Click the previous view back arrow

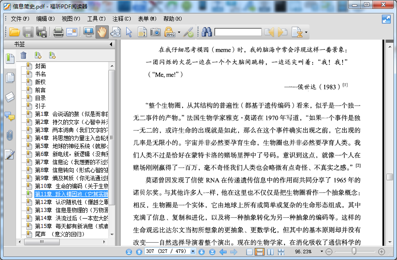coord(223,252)
